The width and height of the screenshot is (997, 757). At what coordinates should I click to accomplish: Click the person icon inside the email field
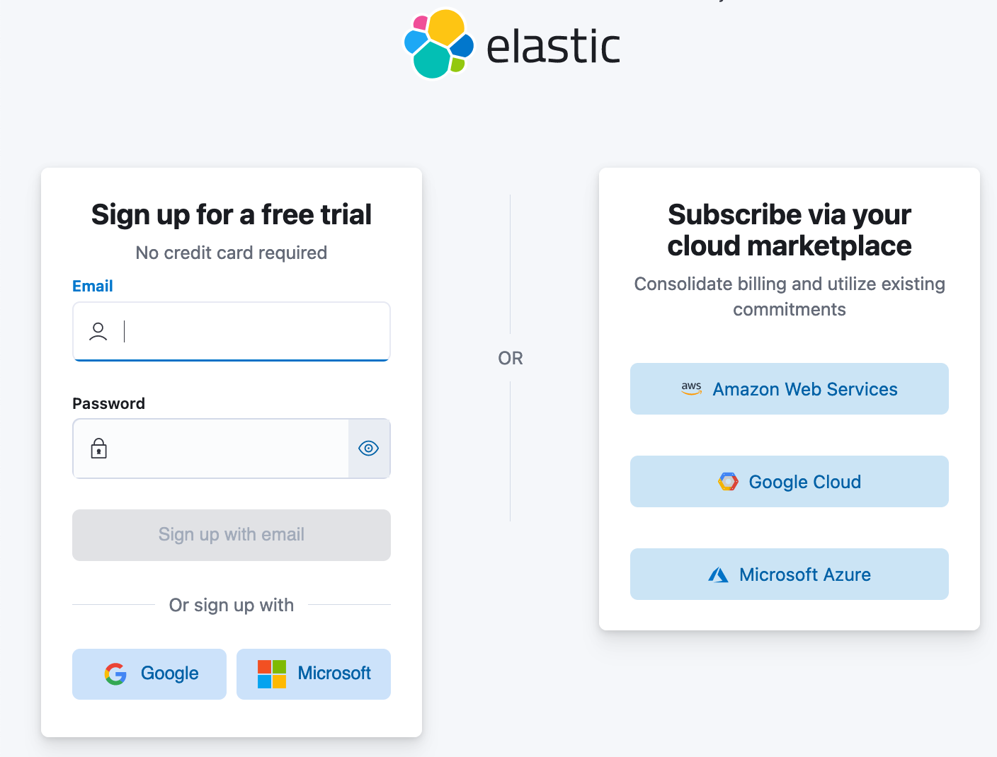98,331
